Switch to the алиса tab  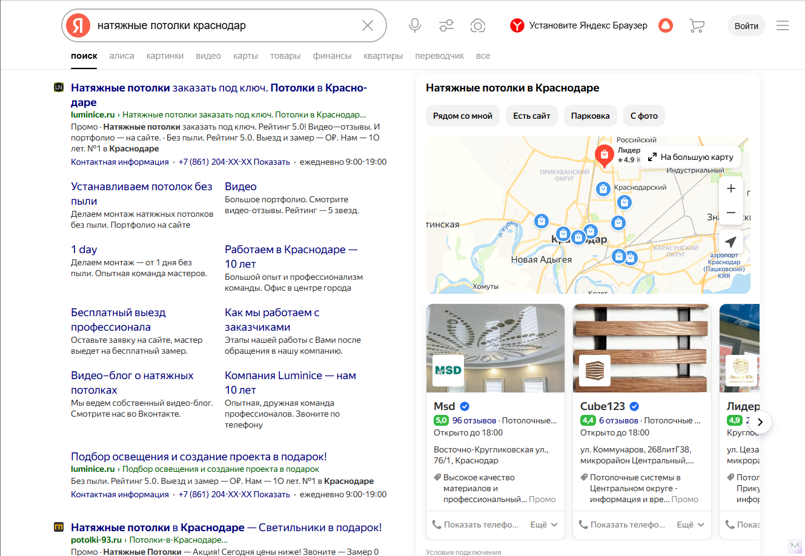[122, 56]
